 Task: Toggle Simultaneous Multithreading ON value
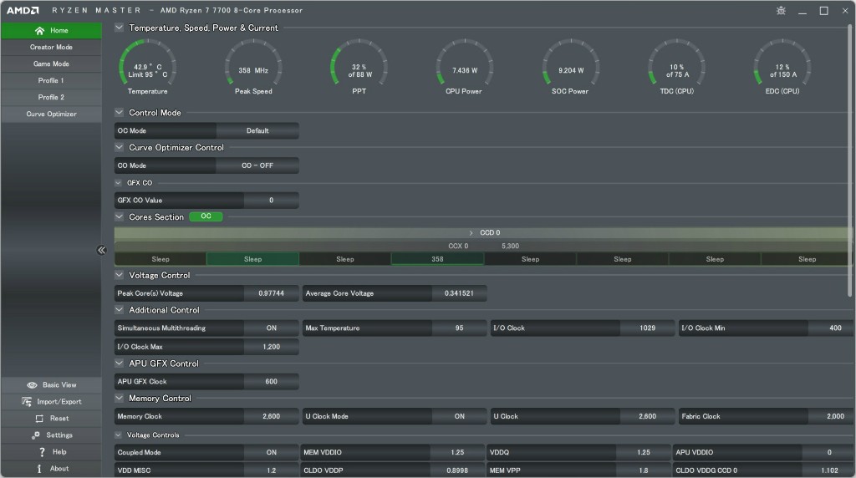tap(271, 328)
